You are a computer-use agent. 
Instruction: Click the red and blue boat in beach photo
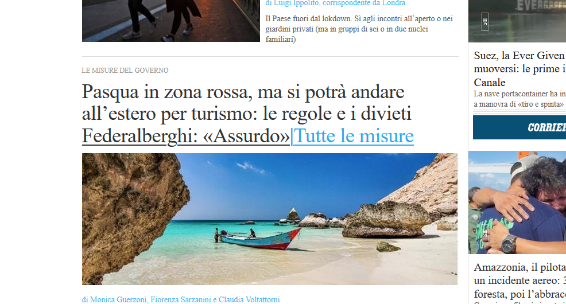pyautogui.click(x=261, y=239)
